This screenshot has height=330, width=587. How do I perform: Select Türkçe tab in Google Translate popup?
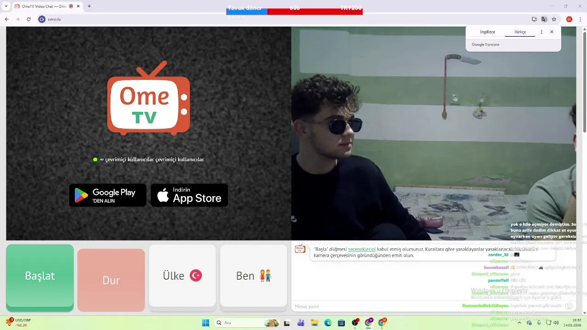coord(520,32)
